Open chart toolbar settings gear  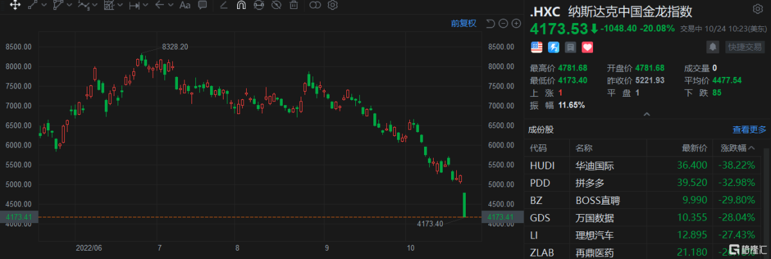click(333, 5)
